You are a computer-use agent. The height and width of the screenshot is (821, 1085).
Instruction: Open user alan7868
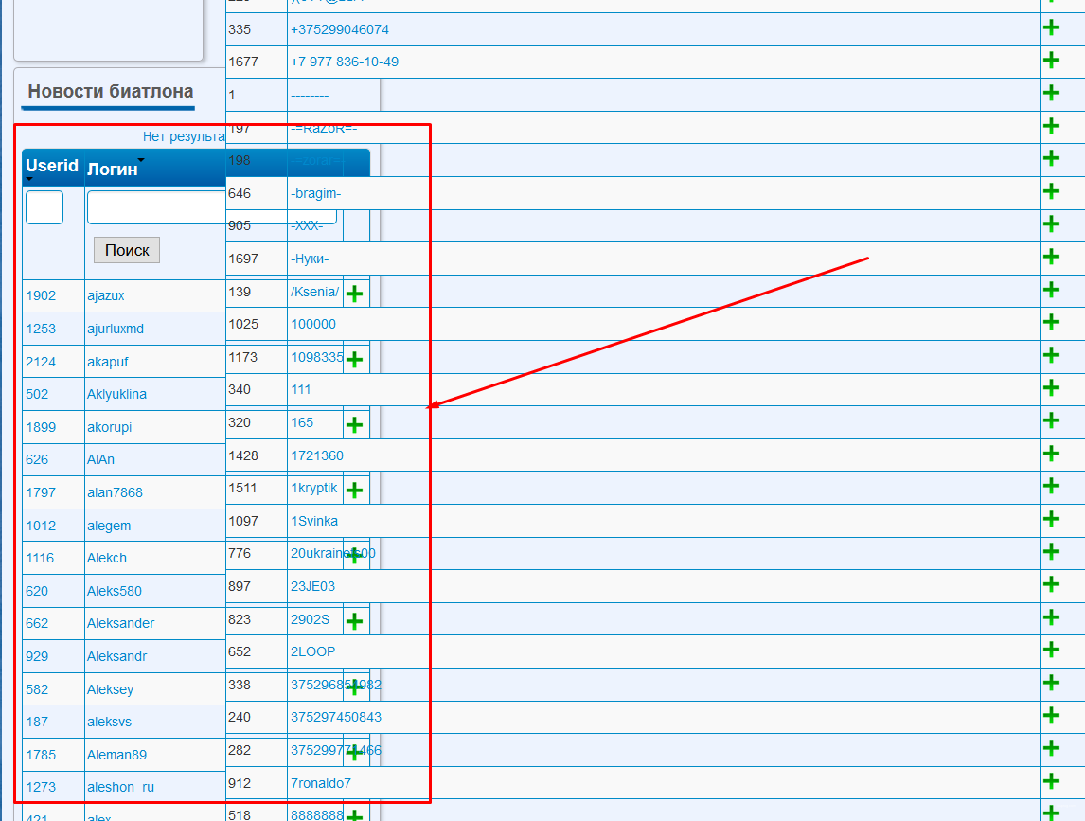[115, 492]
